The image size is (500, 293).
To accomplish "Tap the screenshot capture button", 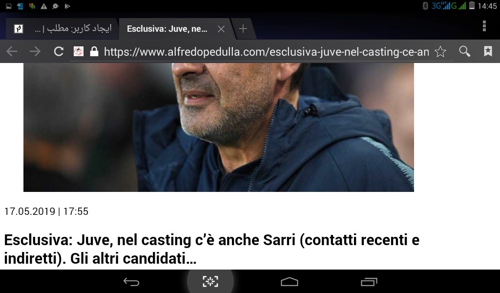I will point(210,281).
